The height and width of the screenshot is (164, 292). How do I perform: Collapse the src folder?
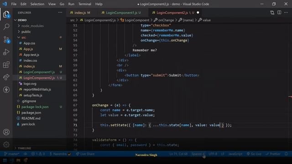(x=23, y=37)
